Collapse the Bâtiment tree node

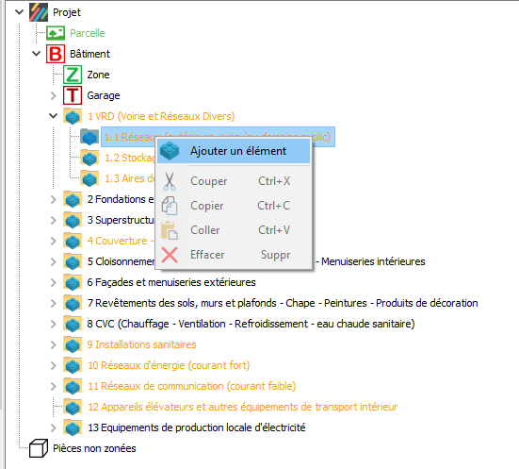pyautogui.click(x=37, y=54)
